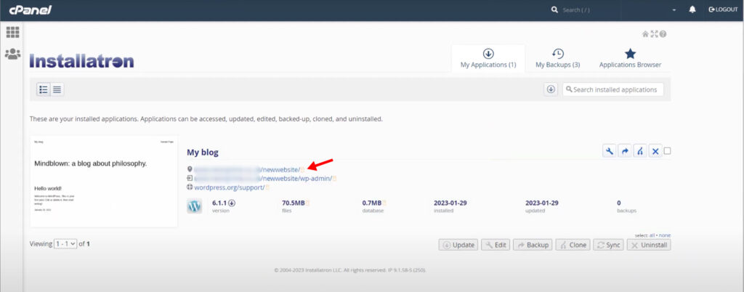The image size is (744, 292).
Task: Click the 0 backups count
Action: 619,203
